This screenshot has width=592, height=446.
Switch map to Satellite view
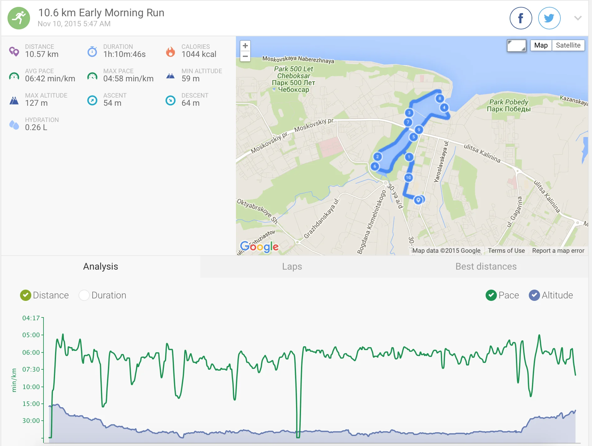[x=568, y=45]
